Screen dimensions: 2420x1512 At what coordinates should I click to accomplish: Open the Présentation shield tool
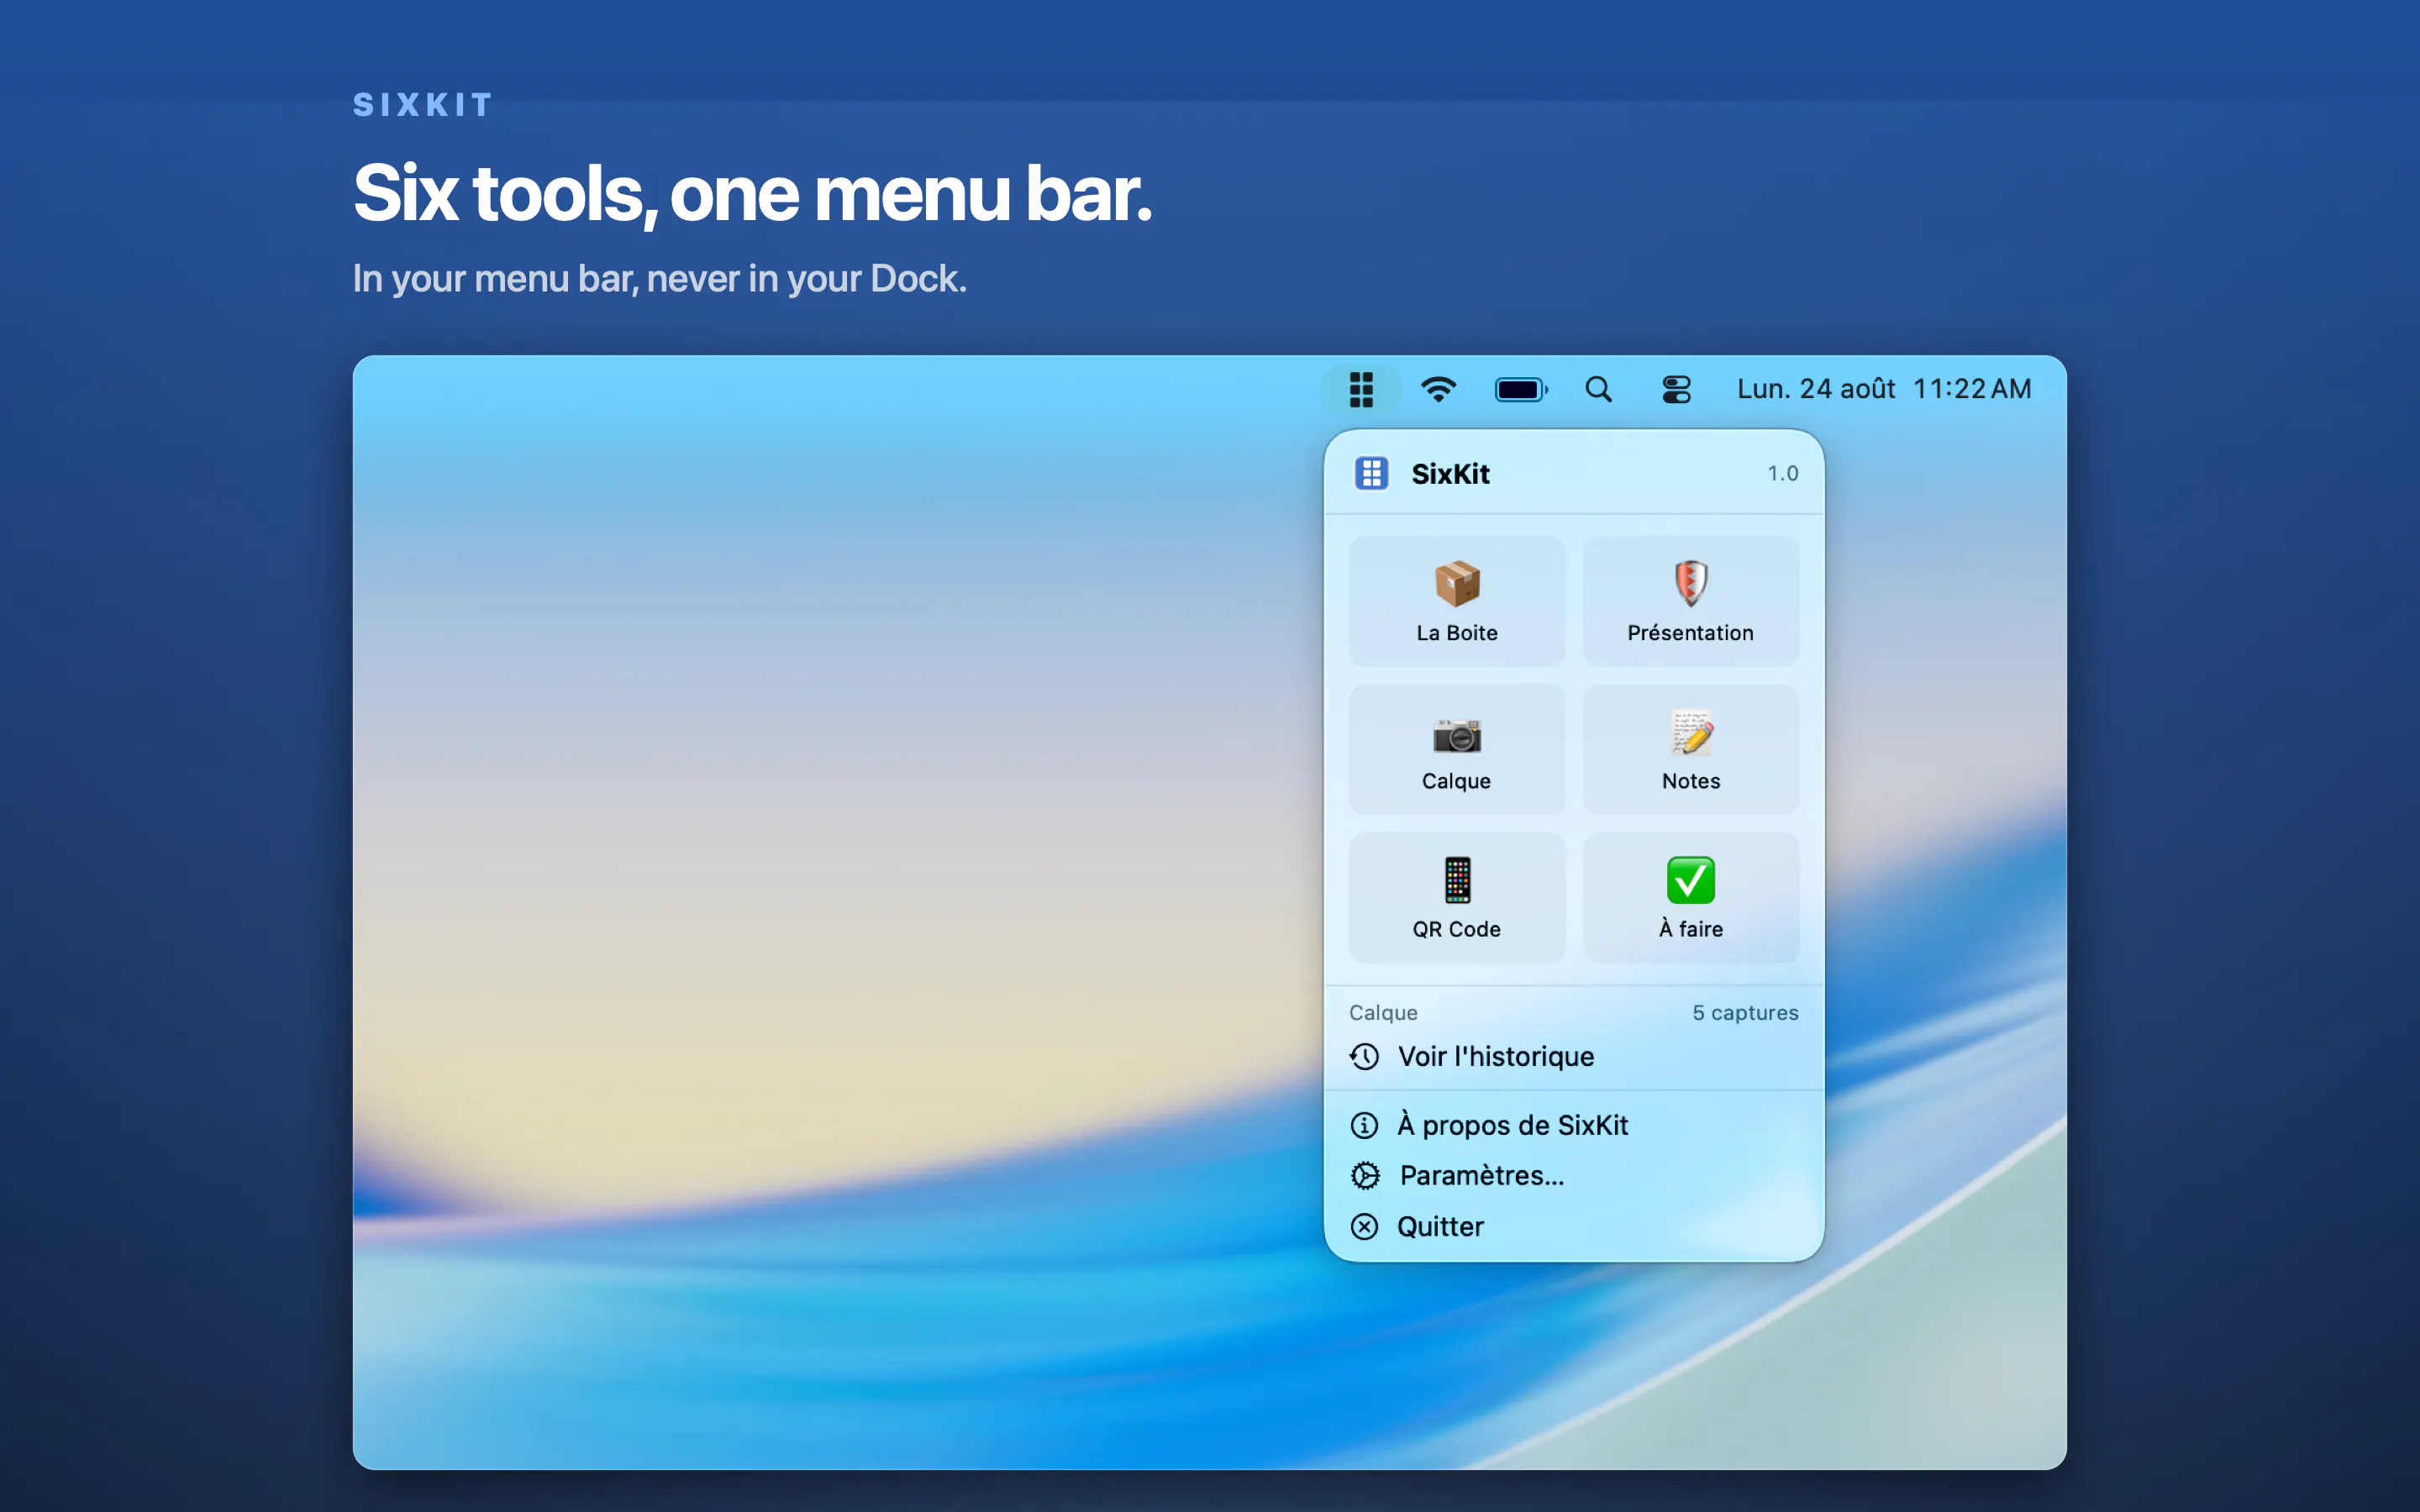point(1690,601)
